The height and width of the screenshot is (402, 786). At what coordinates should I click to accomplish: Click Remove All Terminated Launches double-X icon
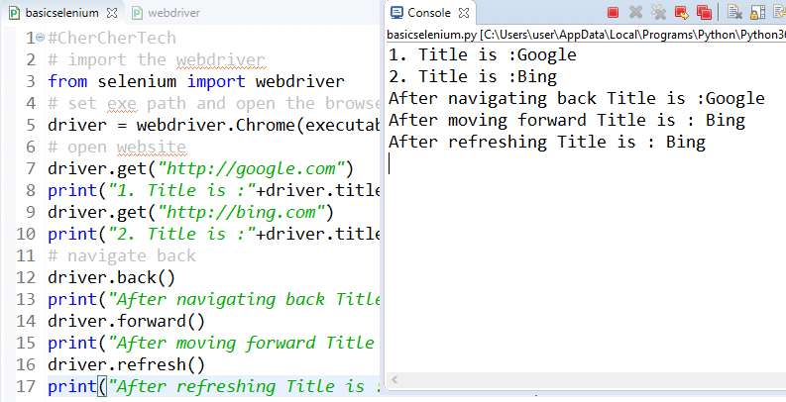(x=658, y=12)
